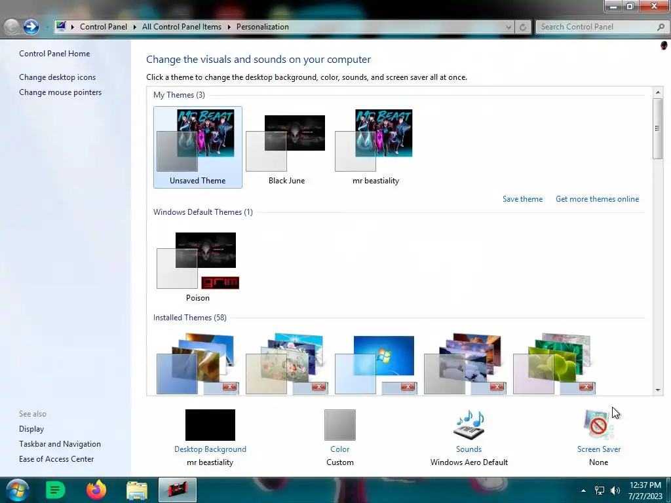The width and height of the screenshot is (671, 503).
Task: Click the Installed Themes (58) group header
Action: coord(190,318)
